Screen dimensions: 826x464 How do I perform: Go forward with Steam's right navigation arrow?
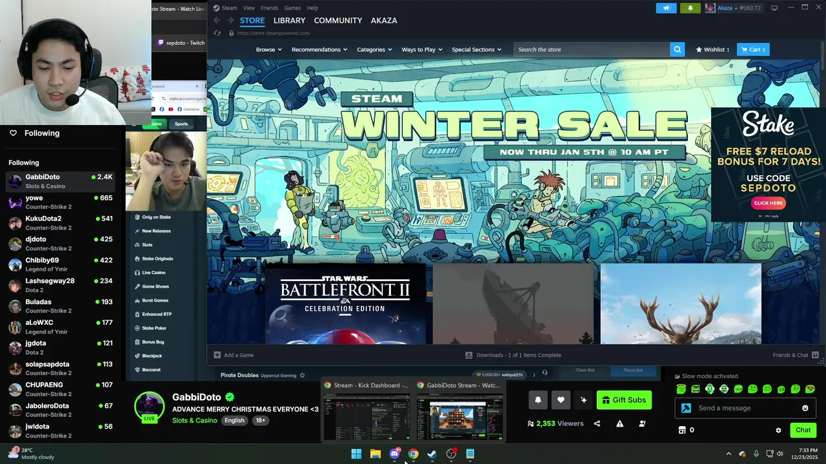(230, 21)
